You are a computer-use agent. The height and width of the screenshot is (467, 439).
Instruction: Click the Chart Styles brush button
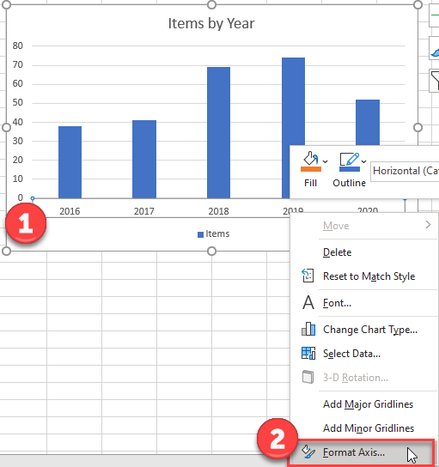coord(435,48)
